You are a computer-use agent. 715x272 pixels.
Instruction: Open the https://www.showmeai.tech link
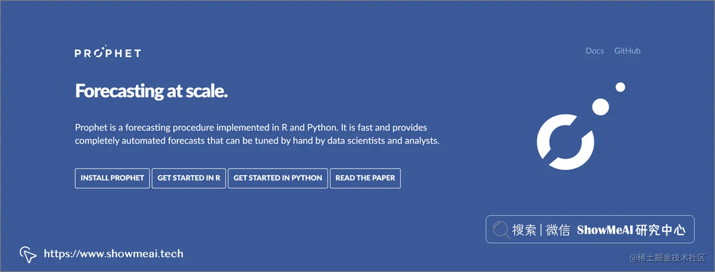[x=113, y=254]
